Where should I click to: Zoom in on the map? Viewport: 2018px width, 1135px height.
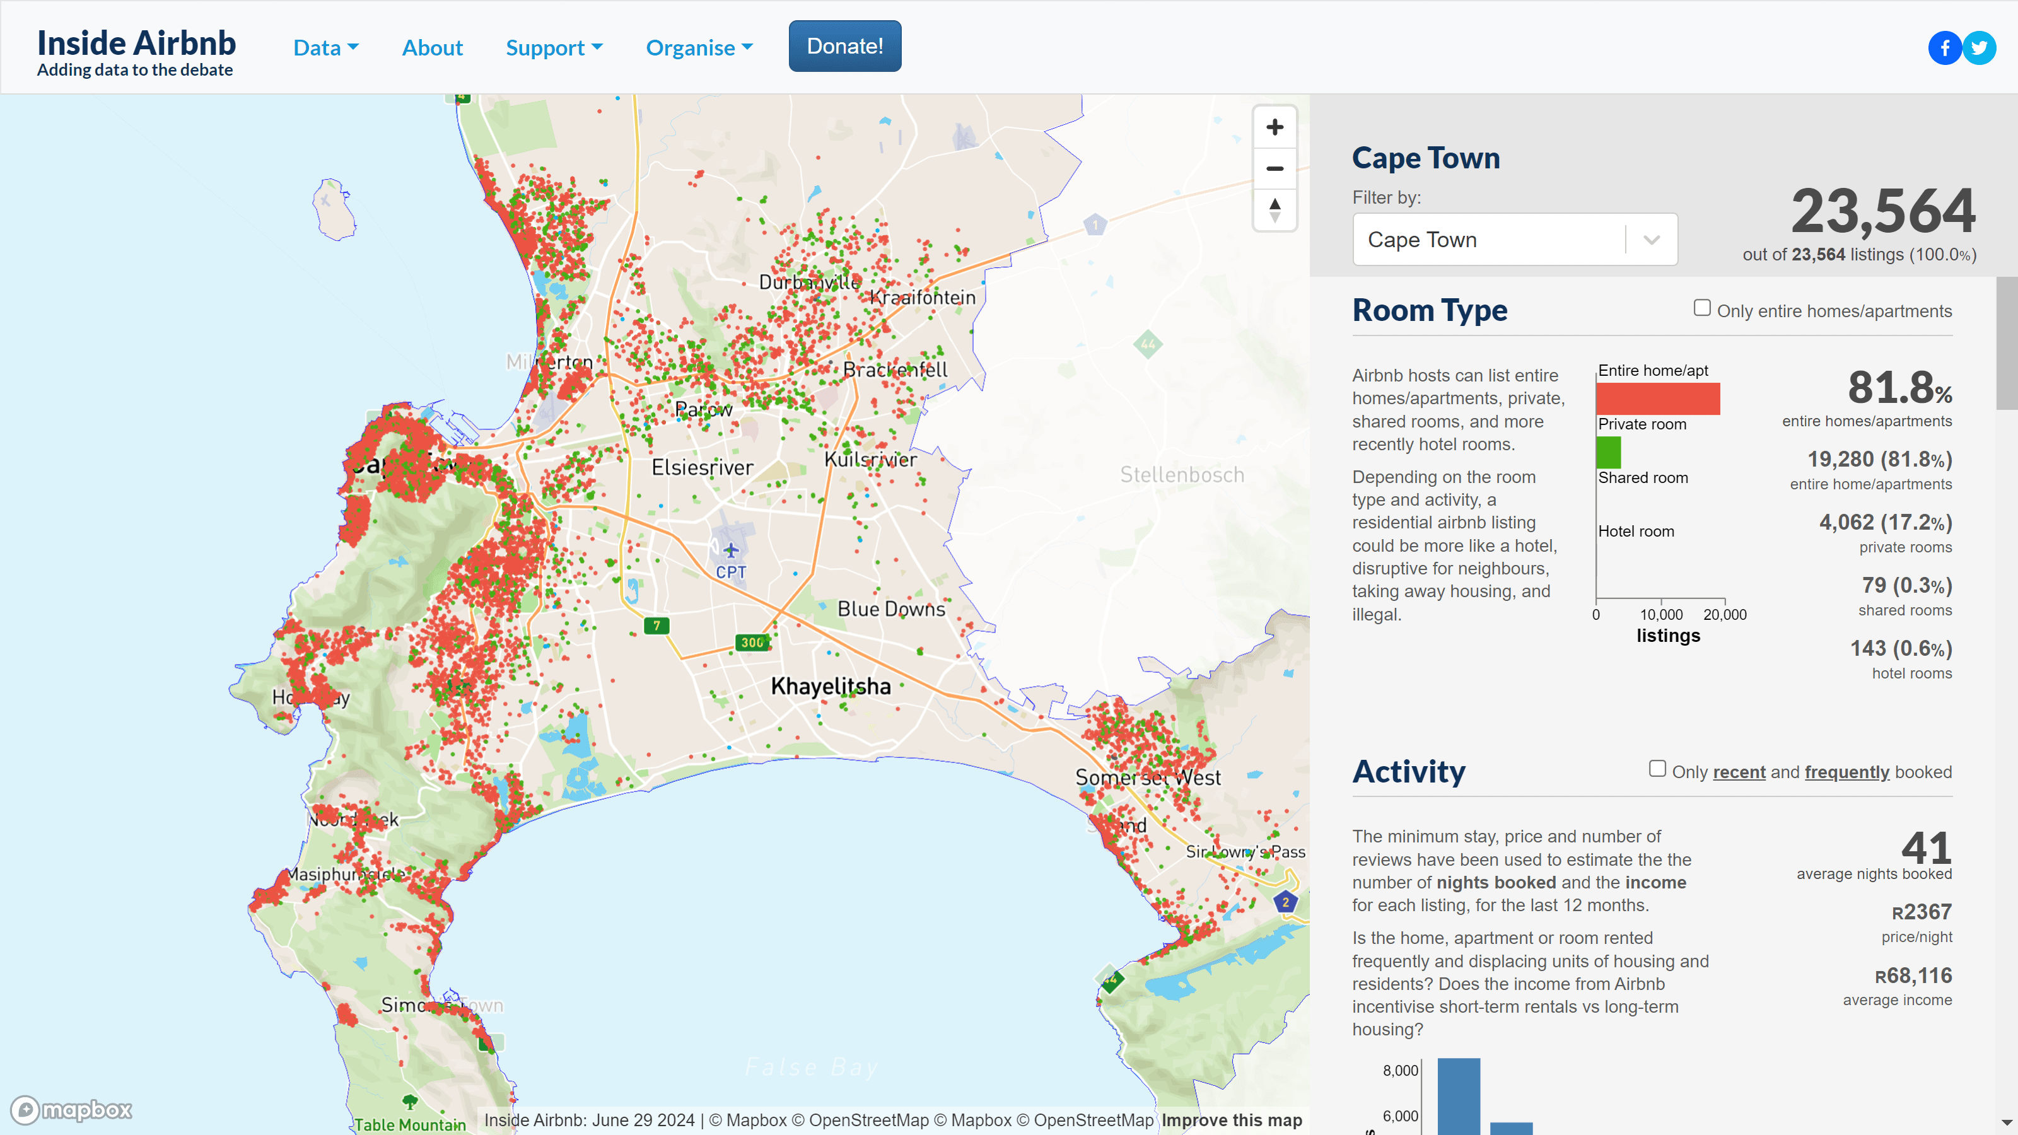(1274, 127)
